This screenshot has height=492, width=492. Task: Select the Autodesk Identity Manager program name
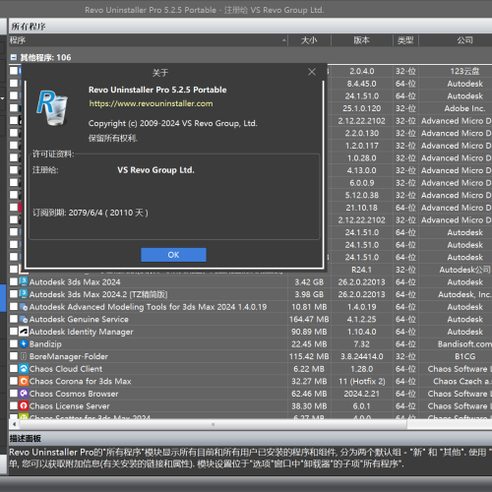coord(81,332)
